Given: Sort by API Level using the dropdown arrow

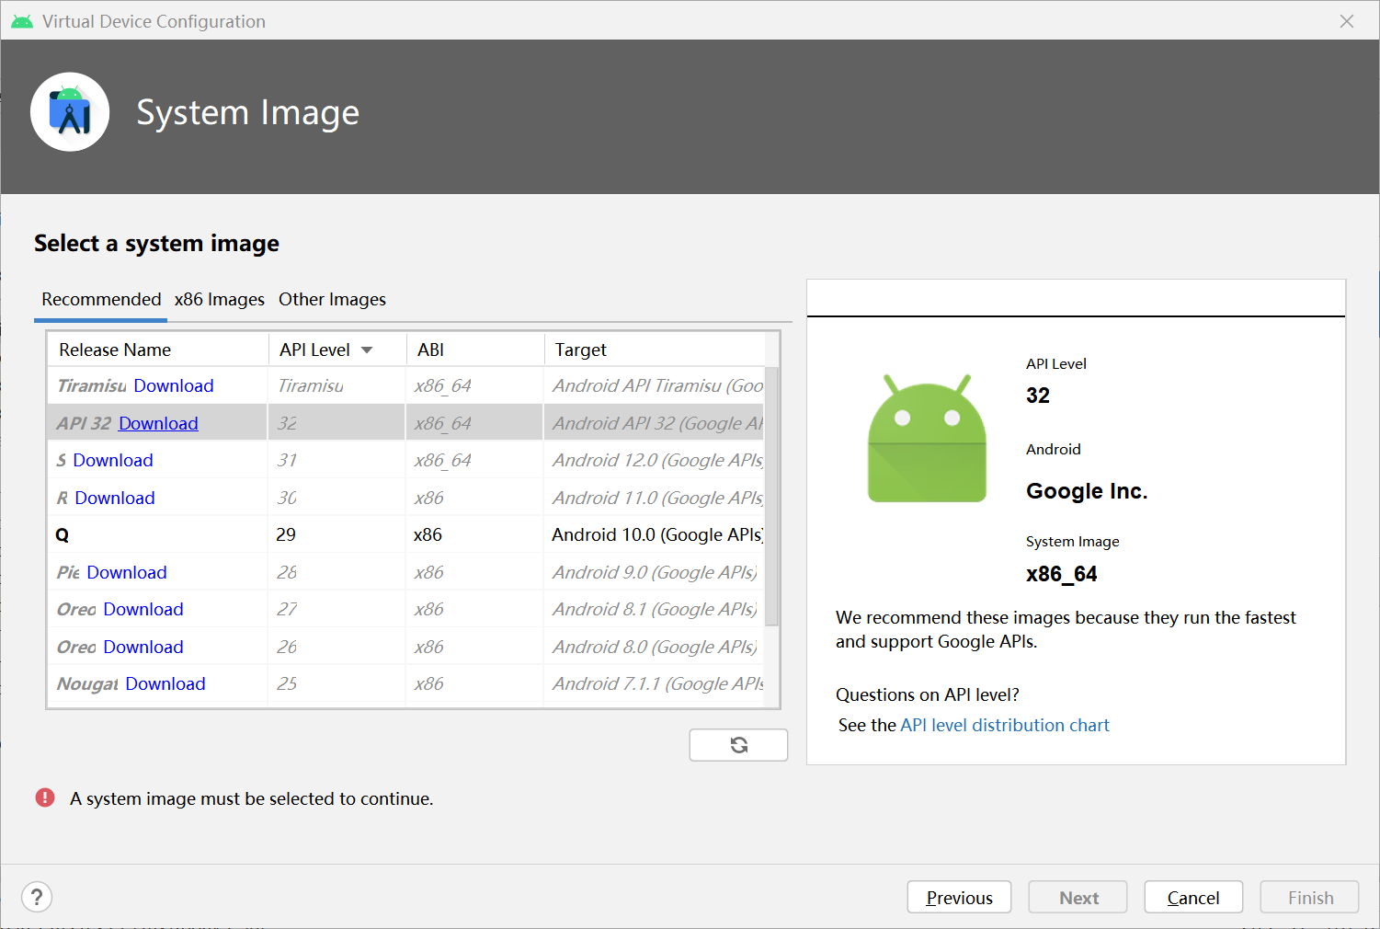Looking at the screenshot, I should (x=367, y=350).
